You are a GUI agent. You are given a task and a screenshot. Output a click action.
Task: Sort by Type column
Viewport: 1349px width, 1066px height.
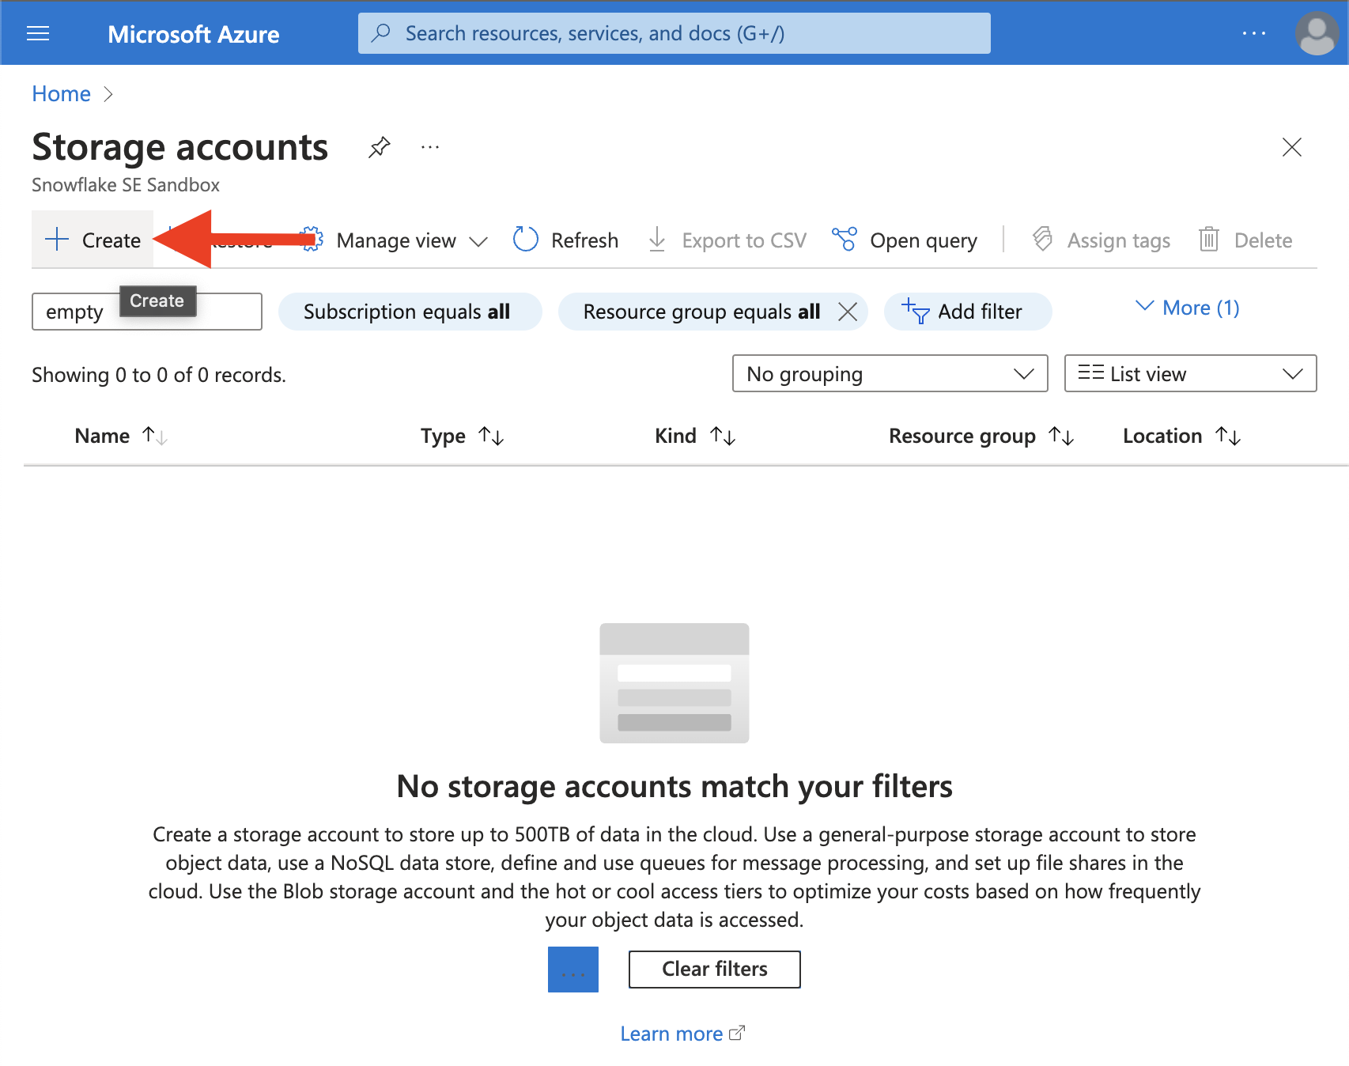pyautogui.click(x=463, y=436)
